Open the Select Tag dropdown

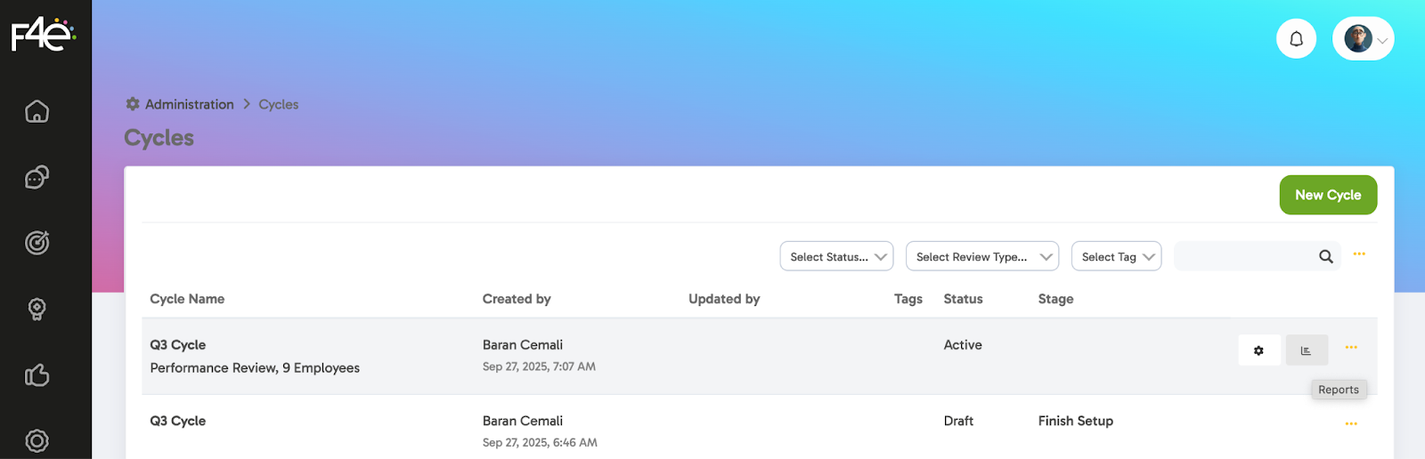(x=1116, y=257)
